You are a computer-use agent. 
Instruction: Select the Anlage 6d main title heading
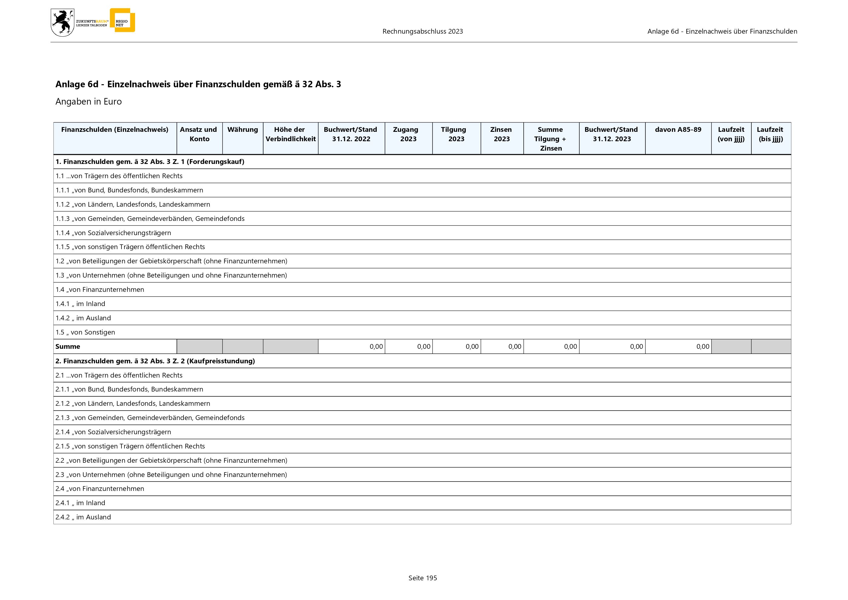(198, 84)
